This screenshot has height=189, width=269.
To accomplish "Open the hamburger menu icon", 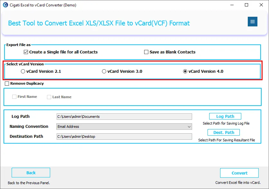I will pyautogui.click(x=252, y=22).
